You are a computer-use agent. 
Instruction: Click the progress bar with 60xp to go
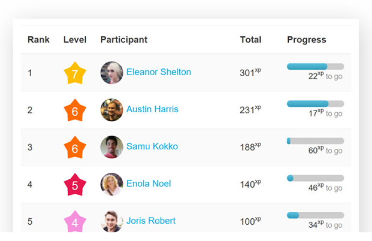[x=315, y=141]
